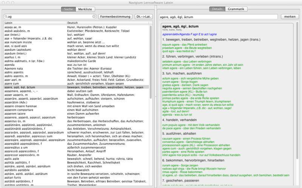
Task: Select the row 'Agenore nata'
Action: (76, 68)
